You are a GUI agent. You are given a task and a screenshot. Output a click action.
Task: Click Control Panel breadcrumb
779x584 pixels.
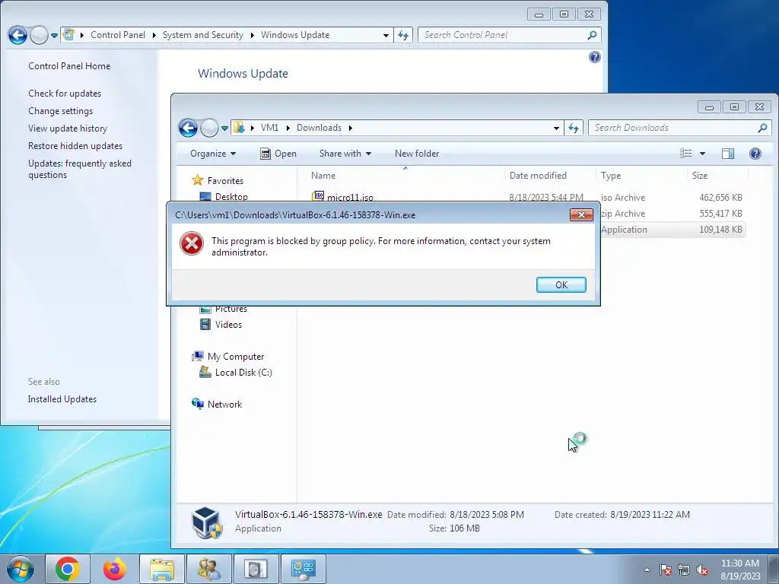coord(118,35)
